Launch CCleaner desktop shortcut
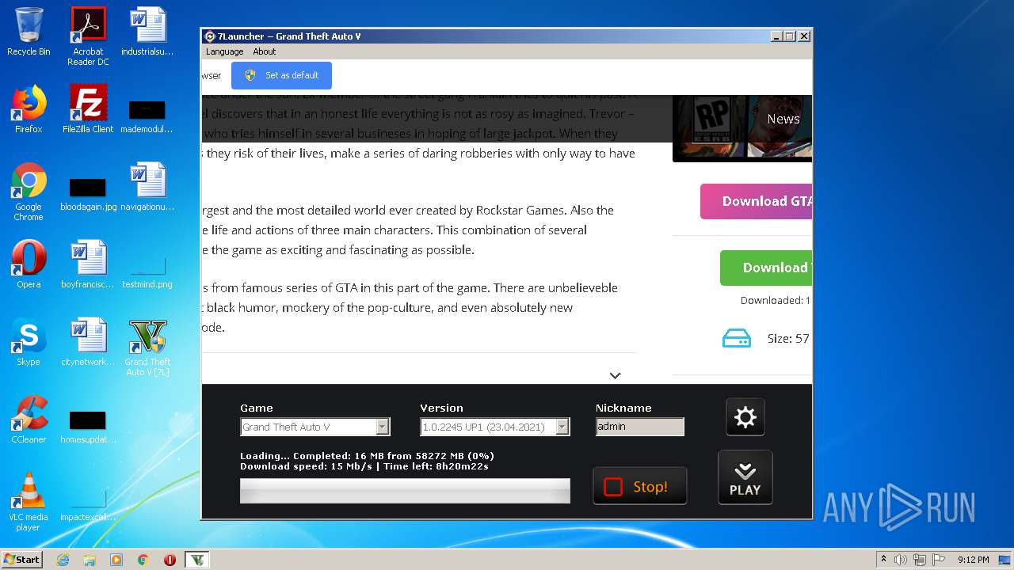The image size is (1014, 570). [x=29, y=420]
